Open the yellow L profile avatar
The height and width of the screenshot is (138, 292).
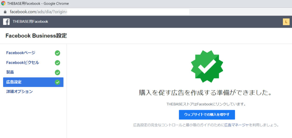click(x=286, y=22)
